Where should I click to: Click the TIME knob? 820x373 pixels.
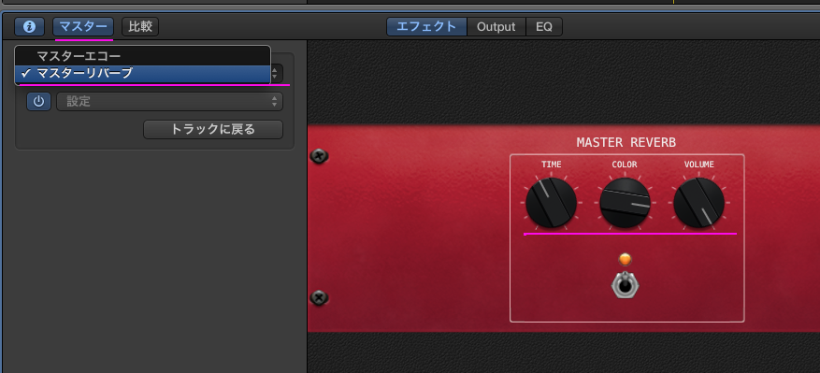pos(552,203)
